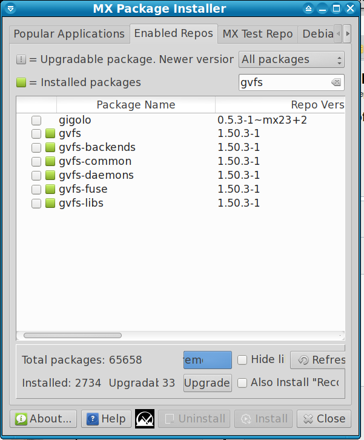Open the All packages filter dropdown
This screenshot has height=440, width=364.
coord(291,59)
